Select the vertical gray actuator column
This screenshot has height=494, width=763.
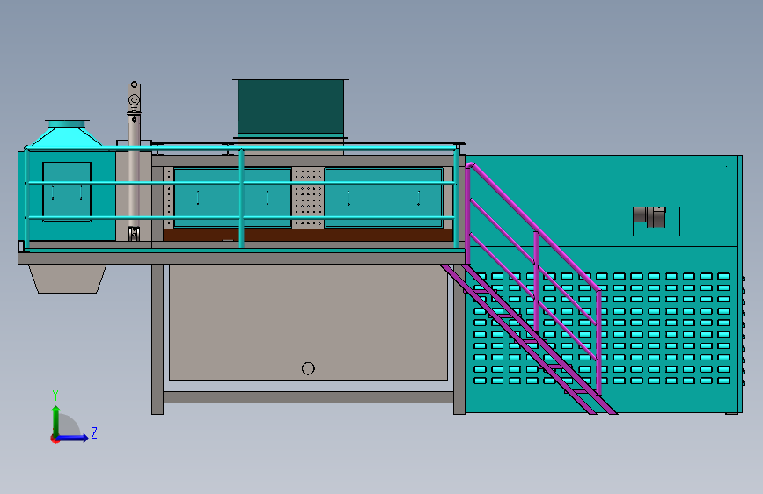(x=135, y=161)
